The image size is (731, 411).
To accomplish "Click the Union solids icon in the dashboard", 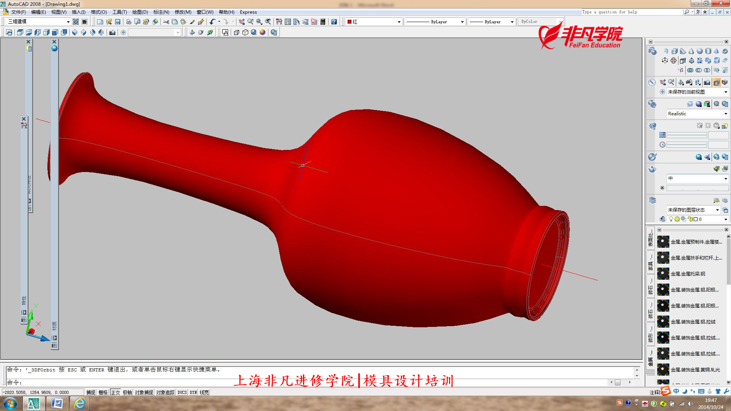I will click(x=690, y=70).
